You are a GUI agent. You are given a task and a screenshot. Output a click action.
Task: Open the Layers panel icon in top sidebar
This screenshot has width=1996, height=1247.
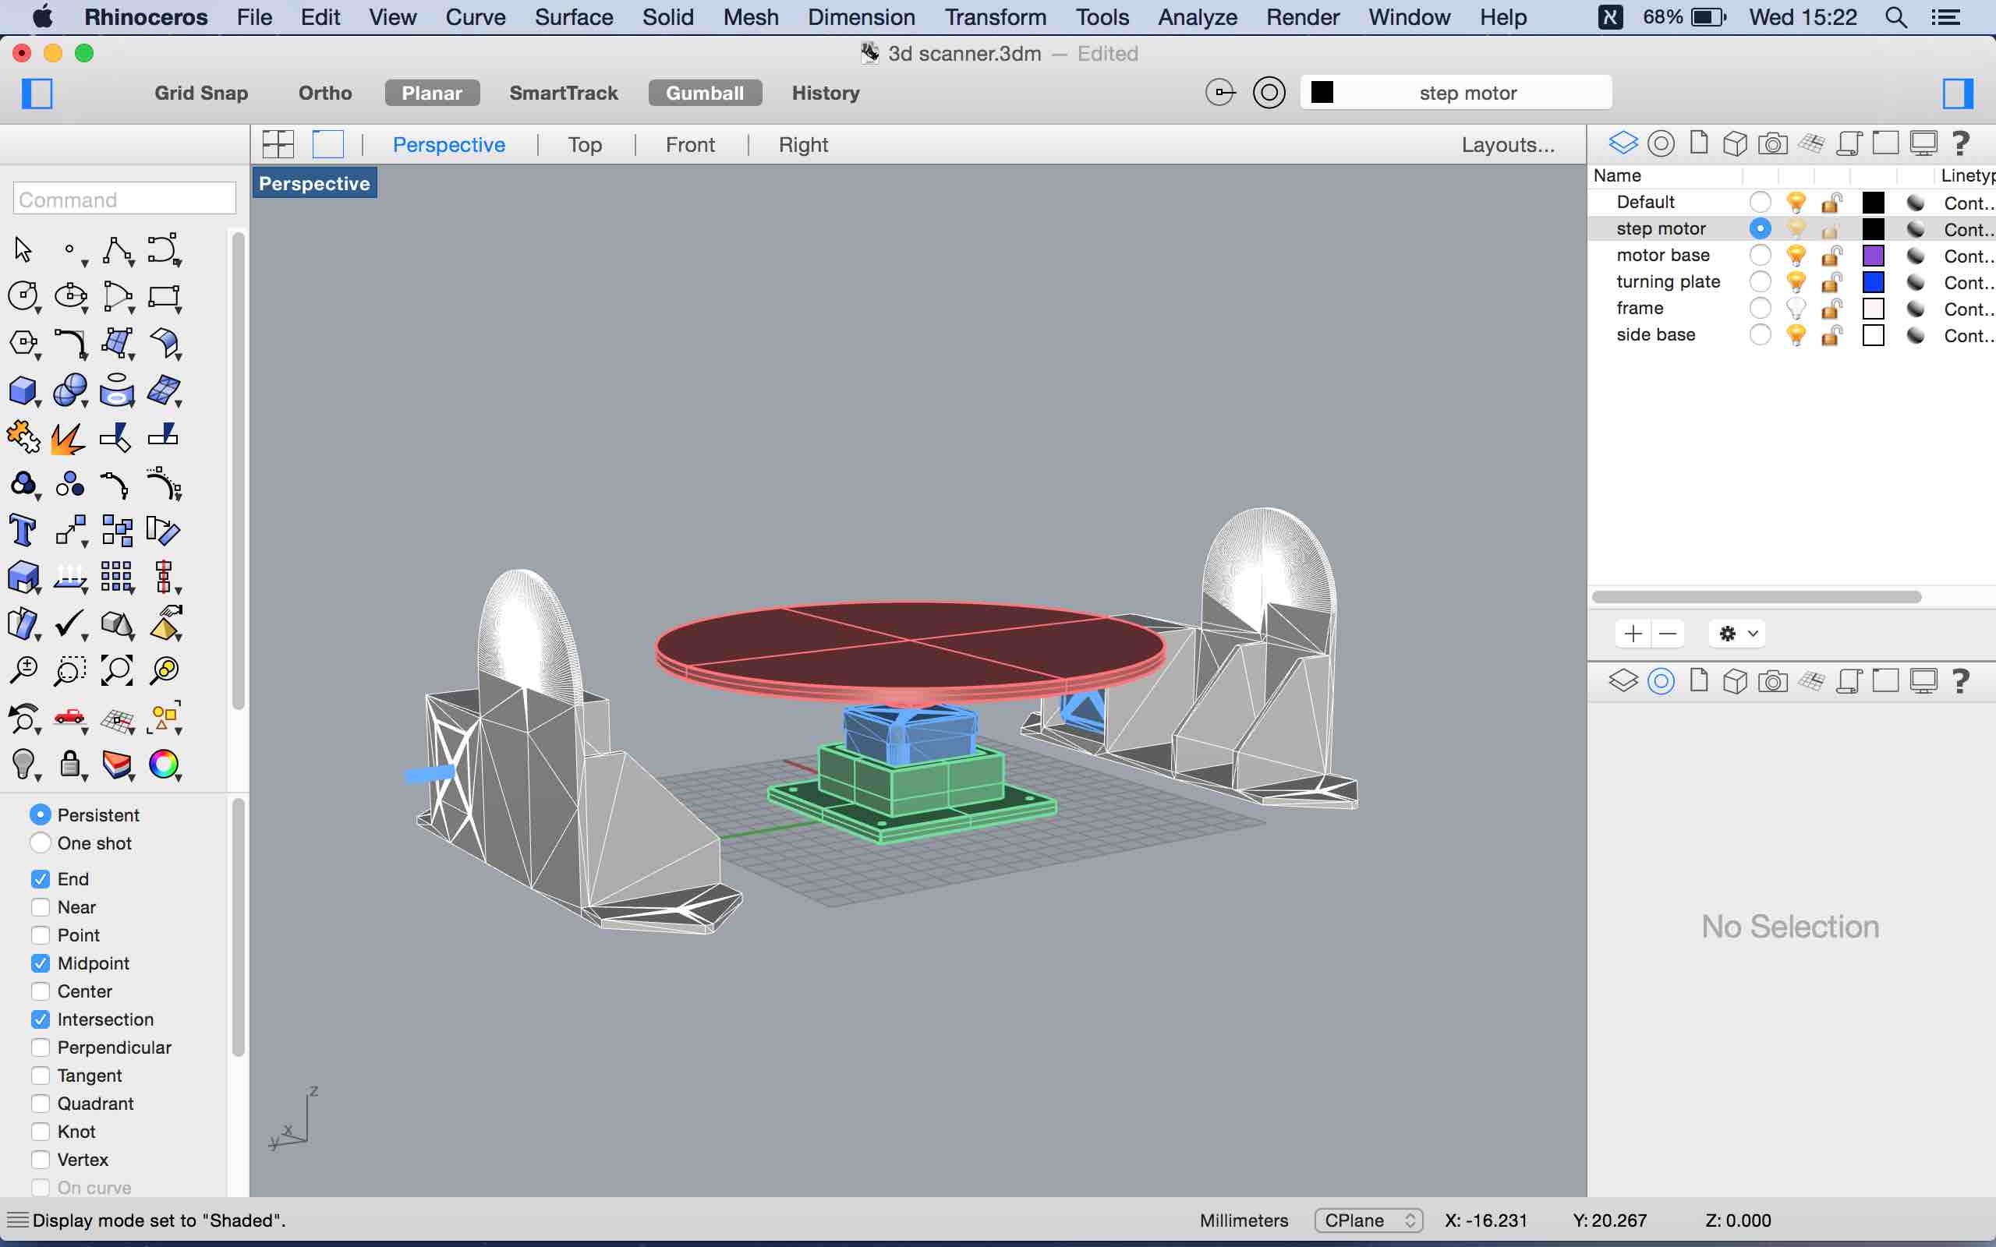click(x=1623, y=143)
